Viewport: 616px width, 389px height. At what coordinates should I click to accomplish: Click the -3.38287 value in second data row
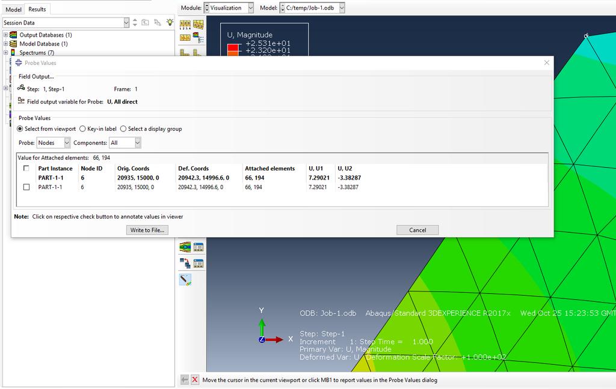(x=348, y=187)
